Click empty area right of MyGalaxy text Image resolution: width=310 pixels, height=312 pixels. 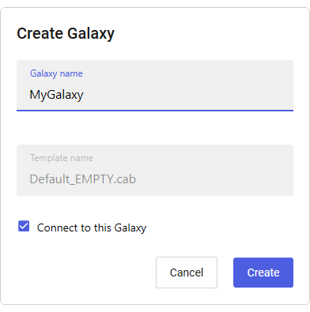coord(187,95)
